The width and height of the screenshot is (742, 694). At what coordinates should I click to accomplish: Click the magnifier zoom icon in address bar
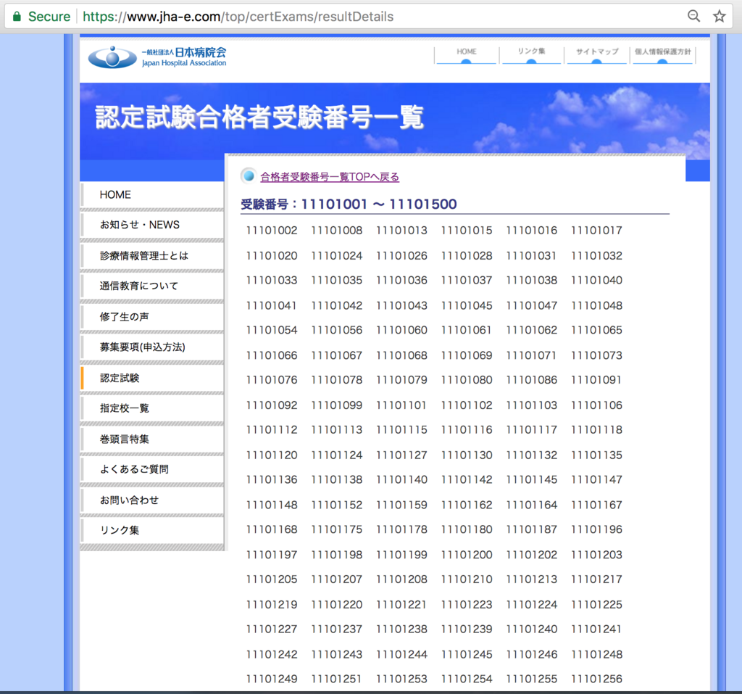(693, 16)
